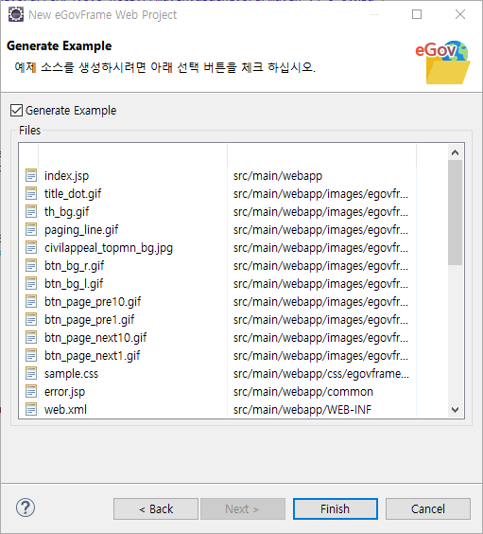The width and height of the screenshot is (483, 534).
Task: Select the web.xml file name
Action: pos(65,410)
